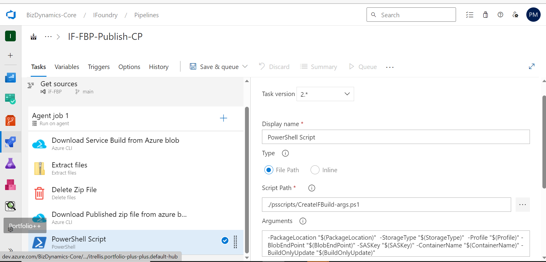Select Agent job 1 row

click(136, 119)
